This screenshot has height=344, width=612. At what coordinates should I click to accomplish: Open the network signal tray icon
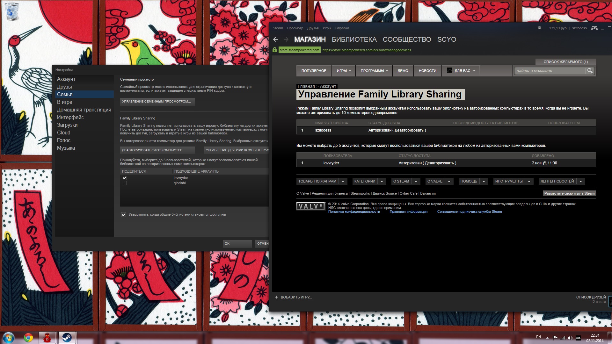pos(563,338)
